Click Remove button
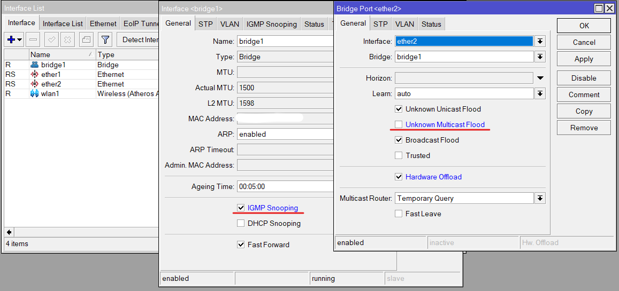The height and width of the screenshot is (291, 619). [x=584, y=128]
